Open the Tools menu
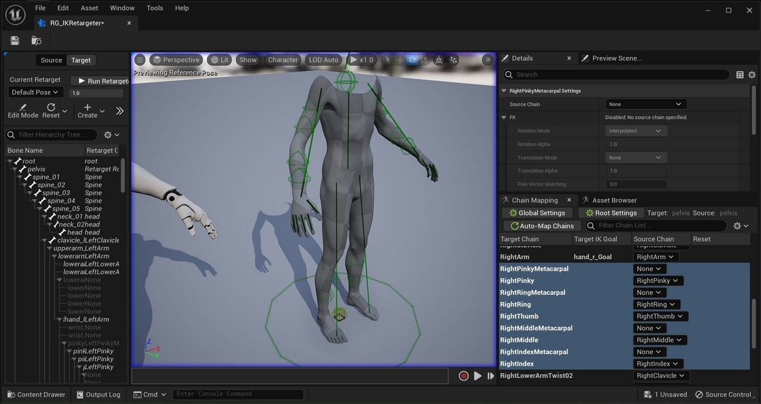Image resolution: width=761 pixels, height=404 pixels. 155,8
